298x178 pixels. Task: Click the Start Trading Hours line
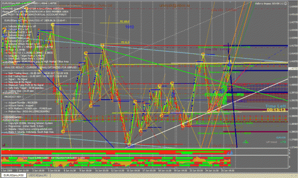coord(36,73)
